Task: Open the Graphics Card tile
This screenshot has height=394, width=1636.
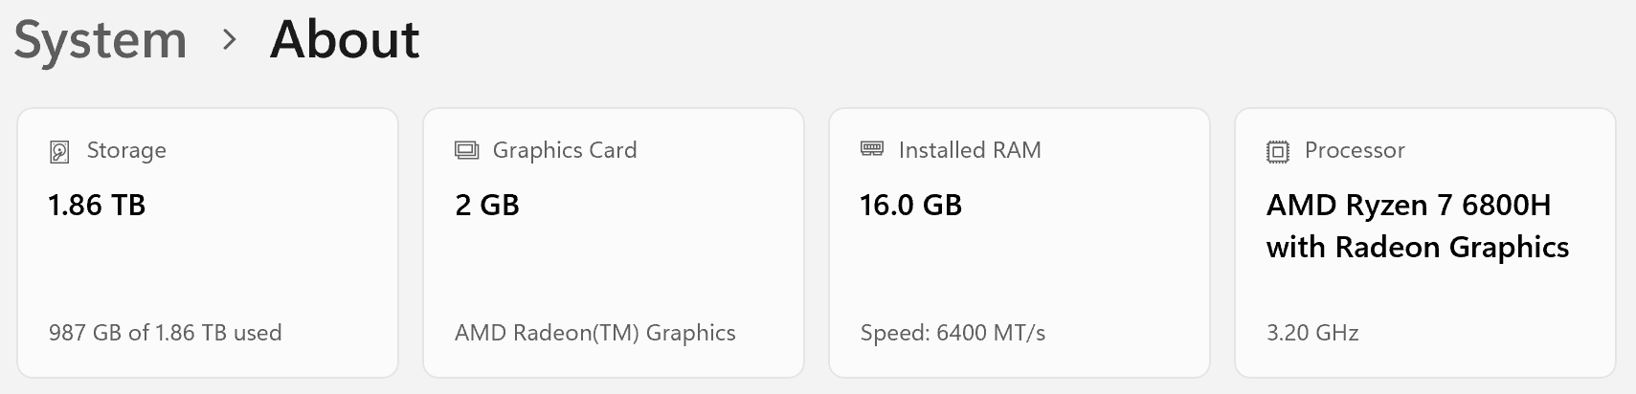Action: 613,268
